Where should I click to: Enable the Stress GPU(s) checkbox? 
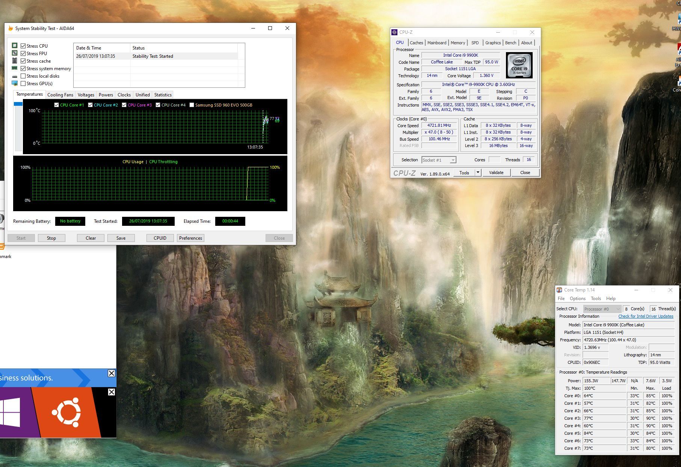click(23, 84)
